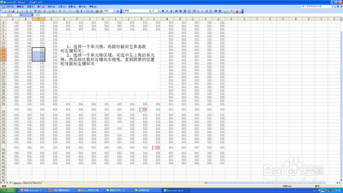Center align the cell text
This screenshot has width=343, height=193.
[180, 11]
